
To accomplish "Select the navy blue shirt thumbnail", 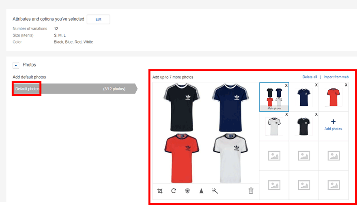I will coord(304,97).
